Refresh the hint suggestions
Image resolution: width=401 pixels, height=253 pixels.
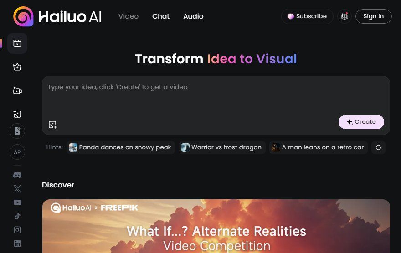tap(378, 147)
